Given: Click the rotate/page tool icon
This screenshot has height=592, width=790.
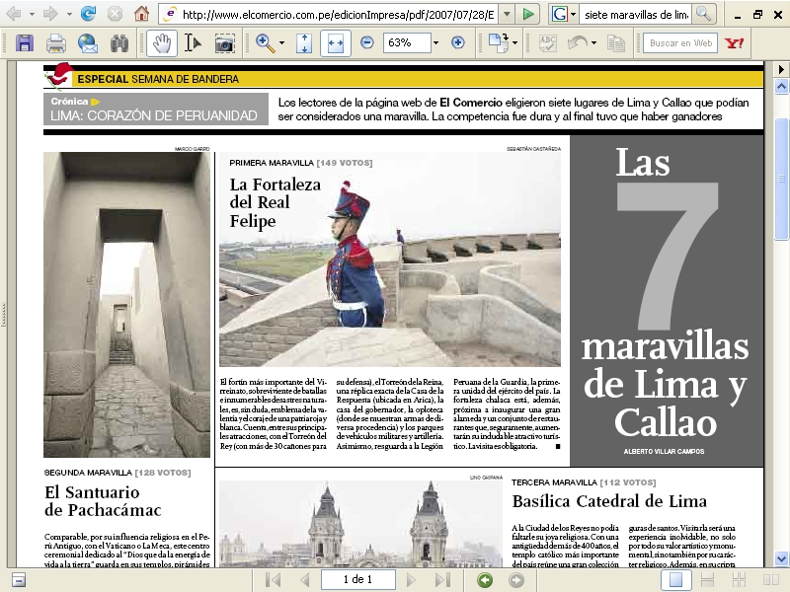Looking at the screenshot, I should click(499, 43).
